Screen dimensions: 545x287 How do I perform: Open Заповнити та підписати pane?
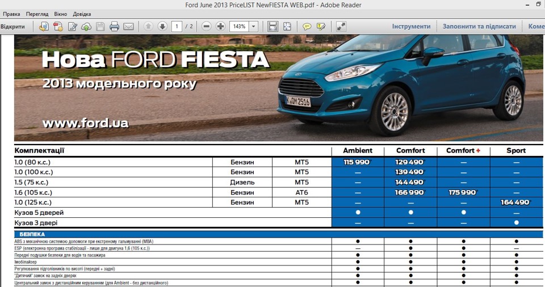point(479,27)
